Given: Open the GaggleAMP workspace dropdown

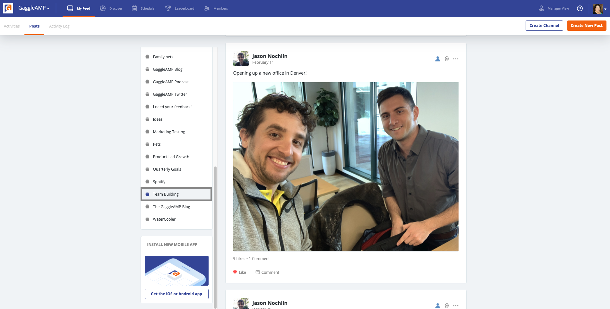Looking at the screenshot, I should [x=33, y=8].
